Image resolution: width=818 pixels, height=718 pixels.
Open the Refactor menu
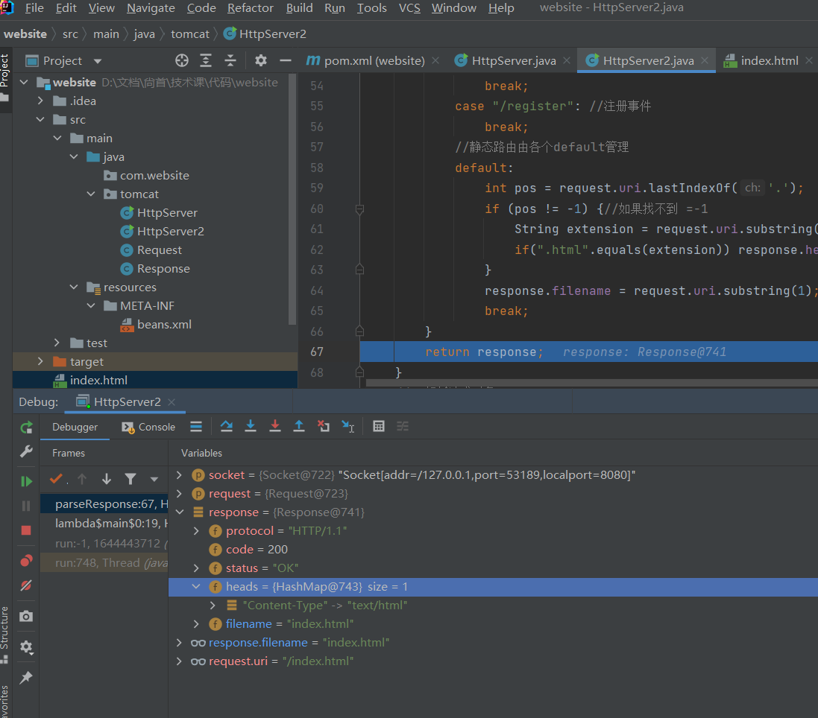coord(250,8)
